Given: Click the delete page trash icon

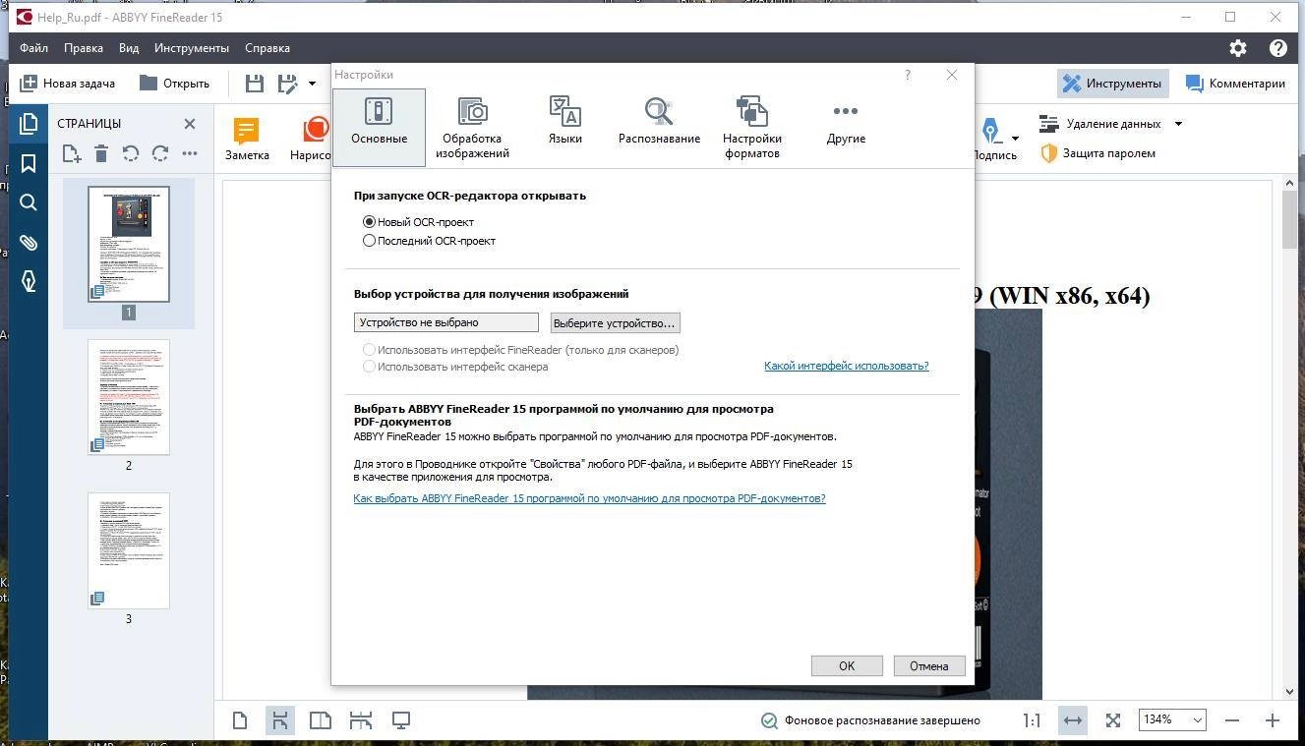Looking at the screenshot, I should 101,153.
